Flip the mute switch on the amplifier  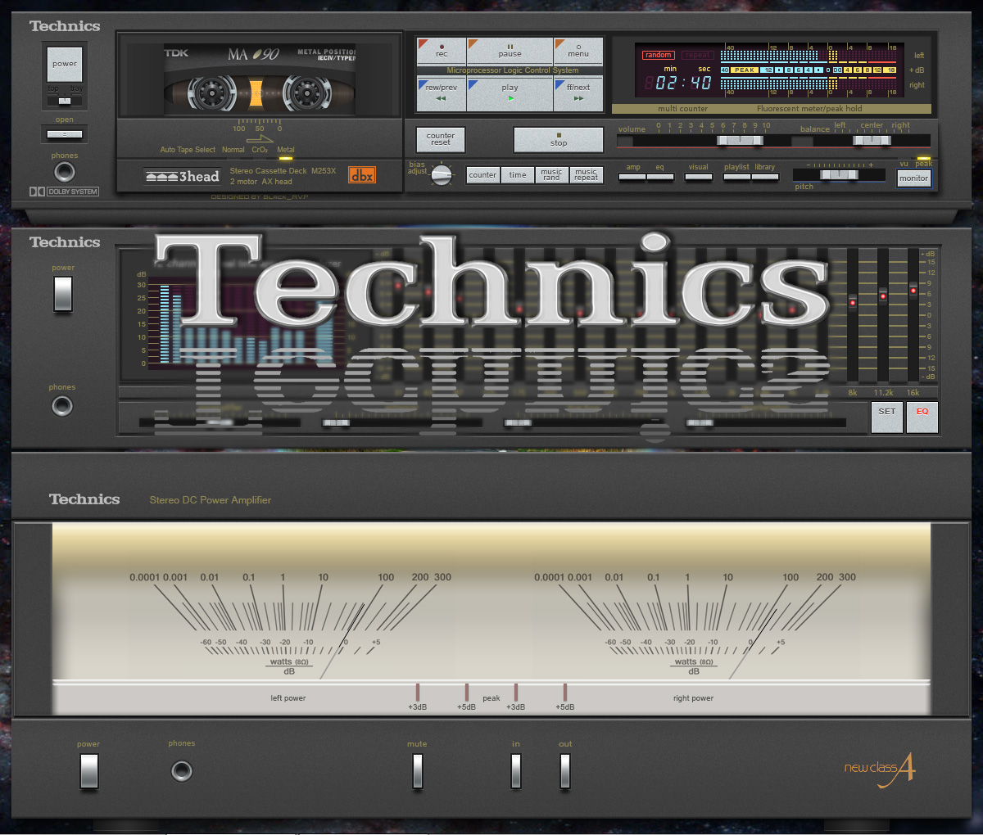pos(418,771)
